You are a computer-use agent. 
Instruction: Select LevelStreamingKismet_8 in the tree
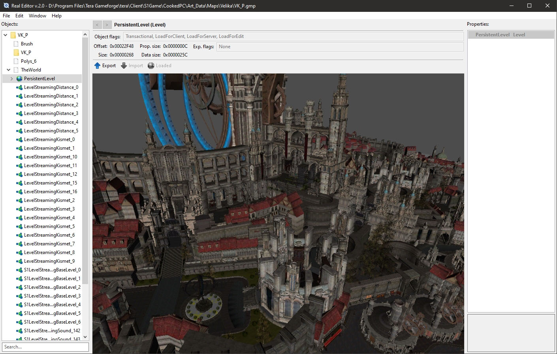tap(49, 252)
